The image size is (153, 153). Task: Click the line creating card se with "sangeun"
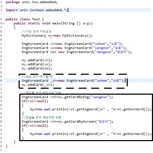74,48
